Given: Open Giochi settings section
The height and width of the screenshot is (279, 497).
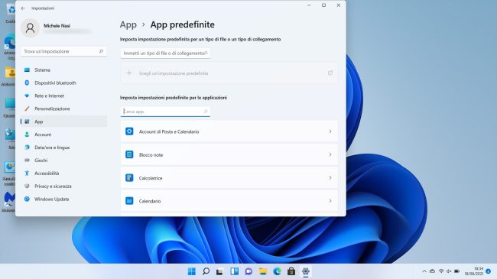Looking at the screenshot, I should pos(63,161).
